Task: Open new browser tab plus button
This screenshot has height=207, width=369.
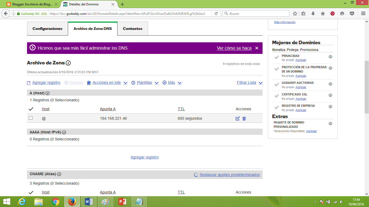Action: click(122, 4)
